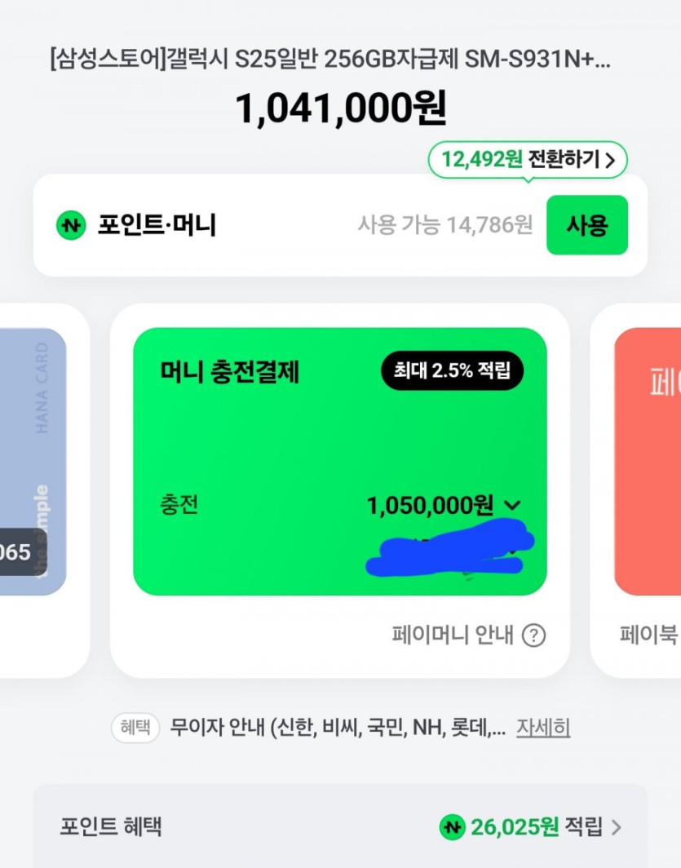Tap the 사용 가능 14,786원 balance text

point(444,225)
